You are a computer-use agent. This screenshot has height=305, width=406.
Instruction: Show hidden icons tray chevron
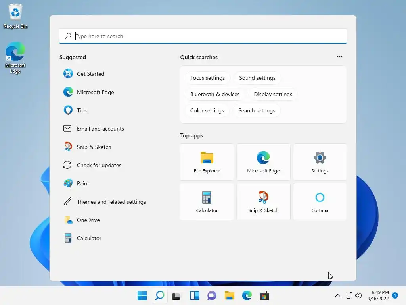338,295
